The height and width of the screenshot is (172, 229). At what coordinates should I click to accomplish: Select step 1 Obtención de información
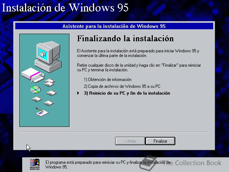[x=108, y=80]
